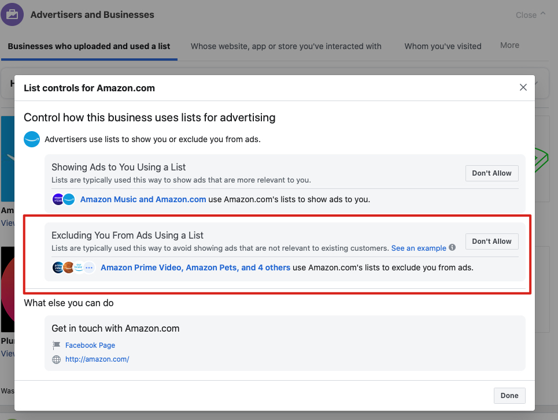Click the Amazon Music avatar icon
The image size is (558, 420).
tap(58, 199)
